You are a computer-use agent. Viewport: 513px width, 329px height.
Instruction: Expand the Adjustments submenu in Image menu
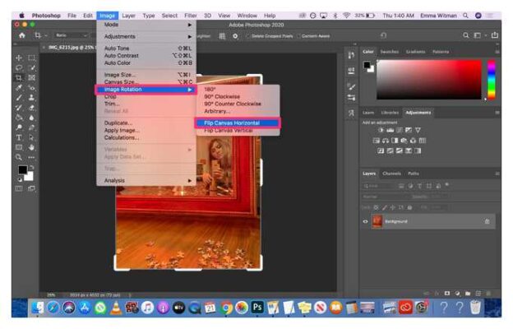point(146,37)
